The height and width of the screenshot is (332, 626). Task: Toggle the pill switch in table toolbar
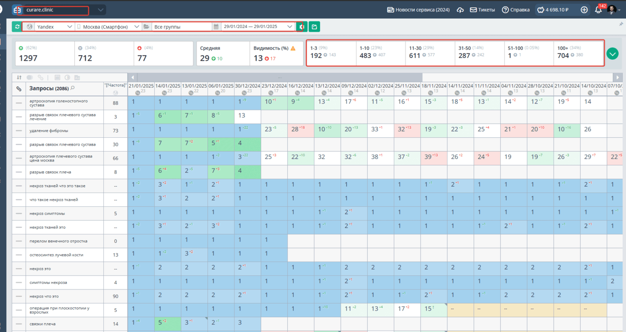click(30, 78)
